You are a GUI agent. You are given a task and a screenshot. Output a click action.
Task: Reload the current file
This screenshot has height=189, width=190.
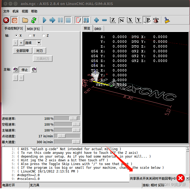point(33,20)
